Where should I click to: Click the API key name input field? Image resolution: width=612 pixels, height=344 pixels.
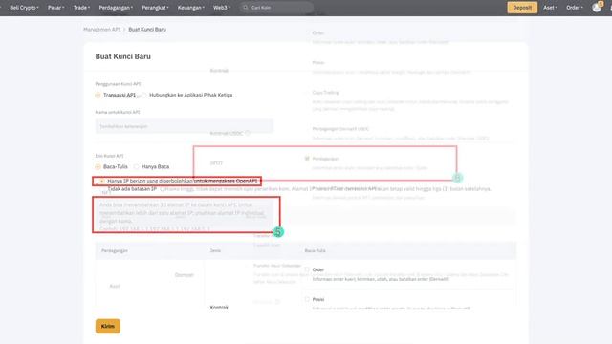click(x=185, y=126)
